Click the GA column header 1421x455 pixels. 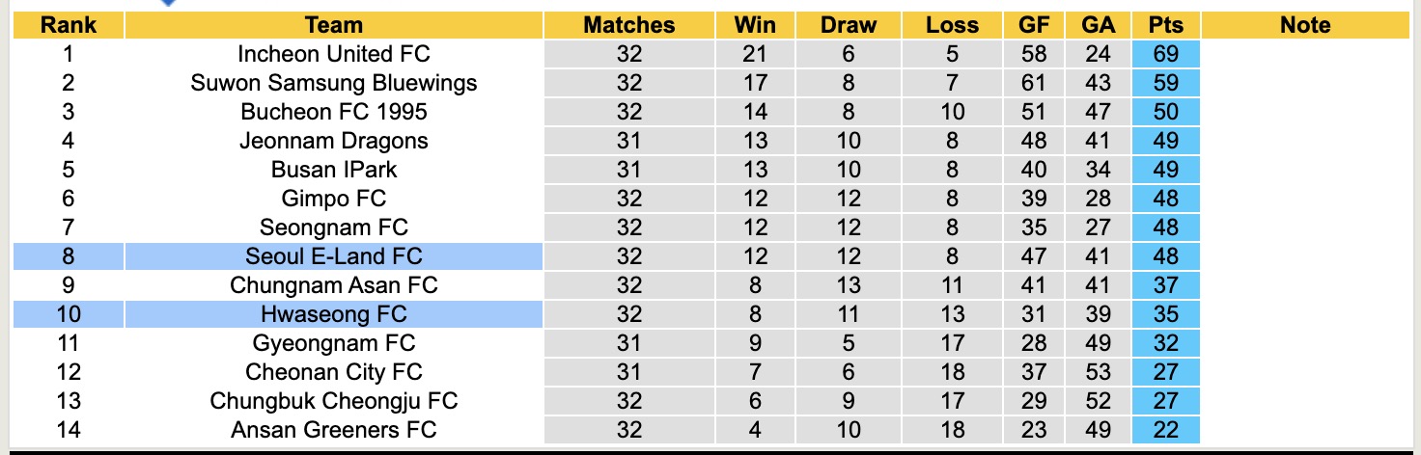[x=1098, y=26]
